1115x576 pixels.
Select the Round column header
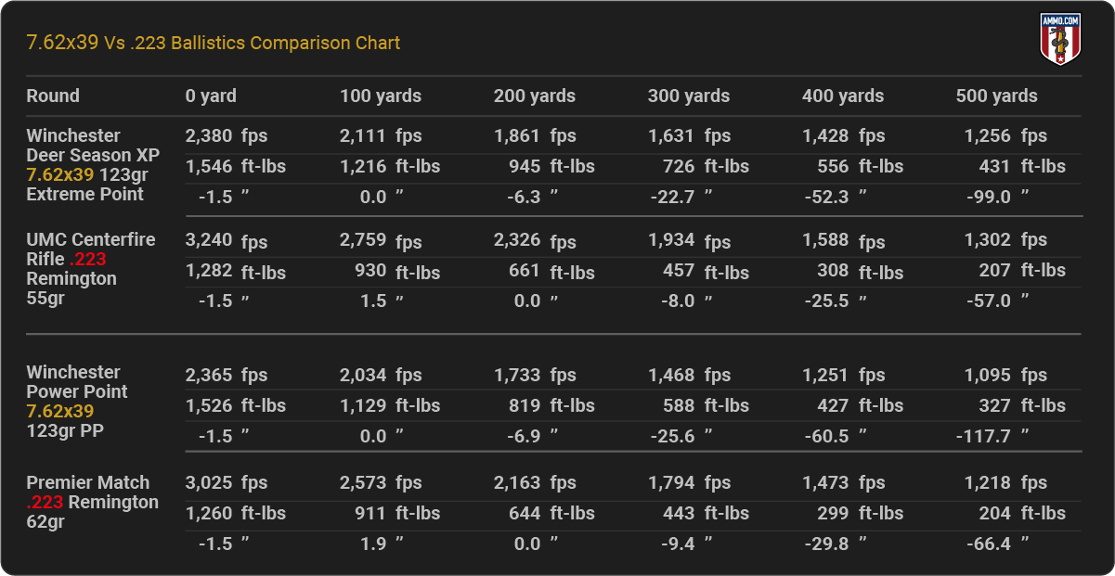(x=53, y=96)
